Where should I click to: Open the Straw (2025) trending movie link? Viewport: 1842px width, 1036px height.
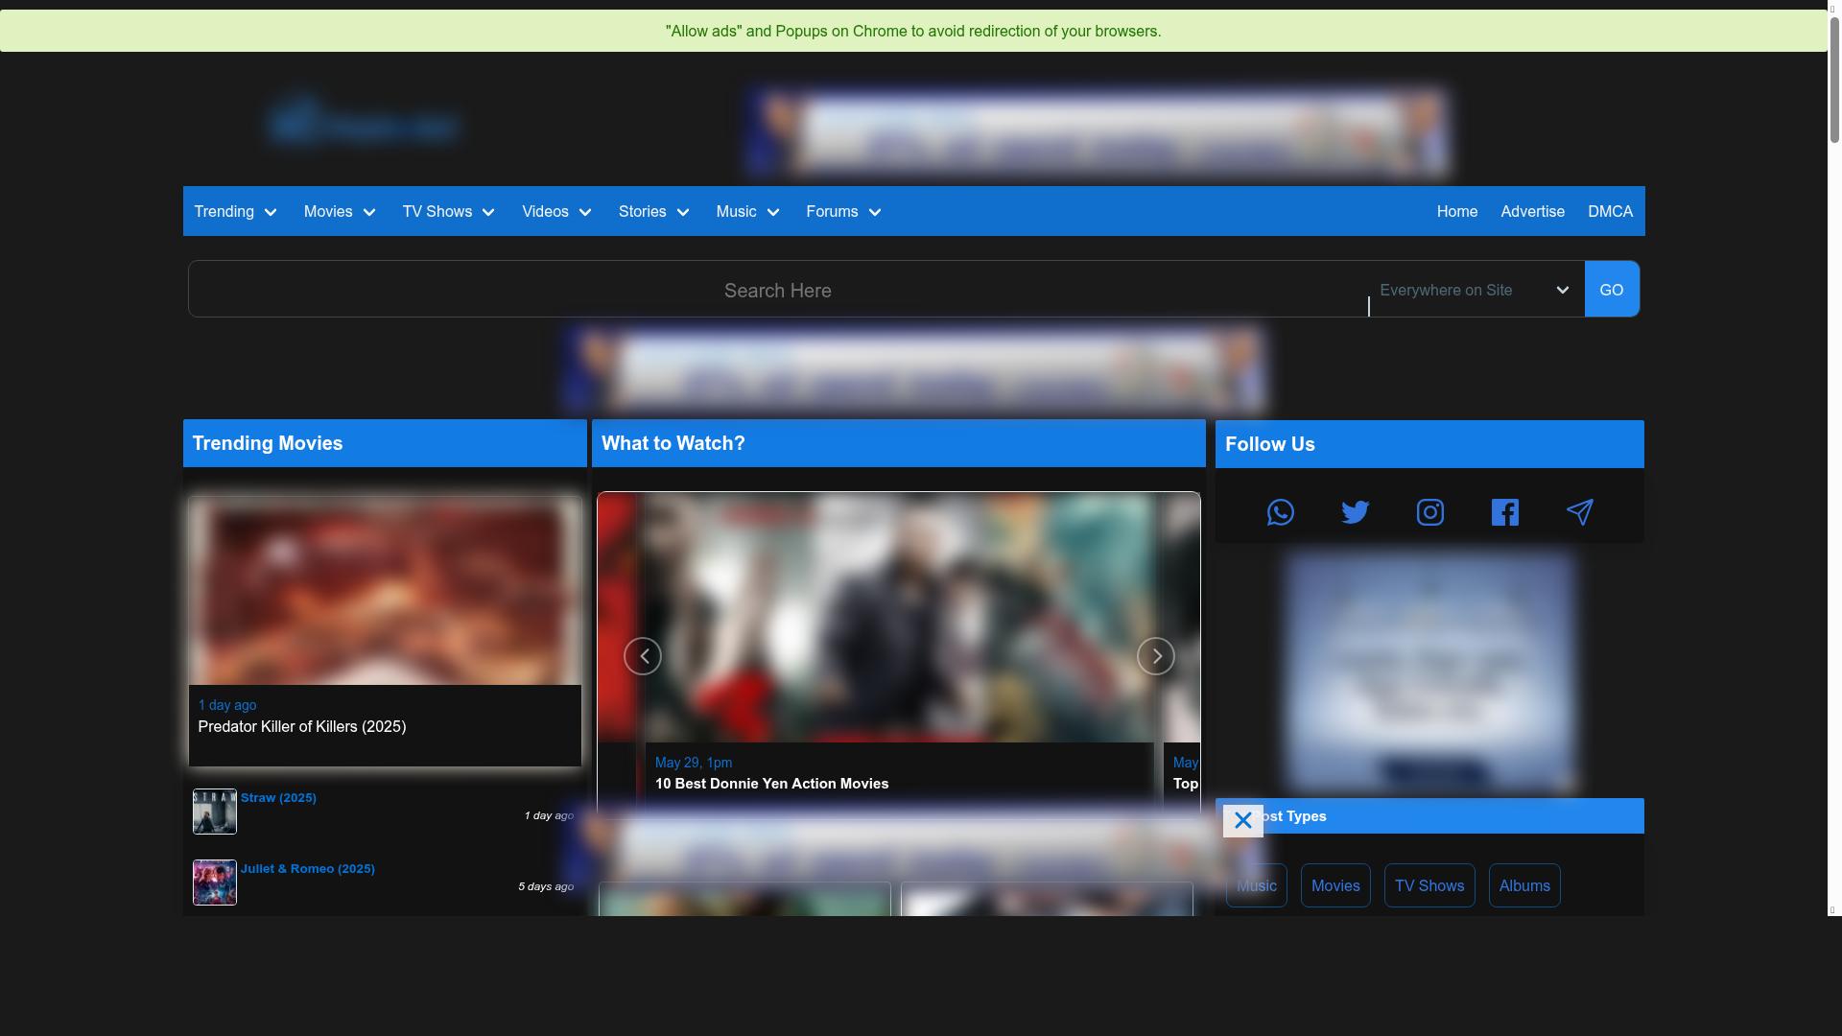[278, 797]
